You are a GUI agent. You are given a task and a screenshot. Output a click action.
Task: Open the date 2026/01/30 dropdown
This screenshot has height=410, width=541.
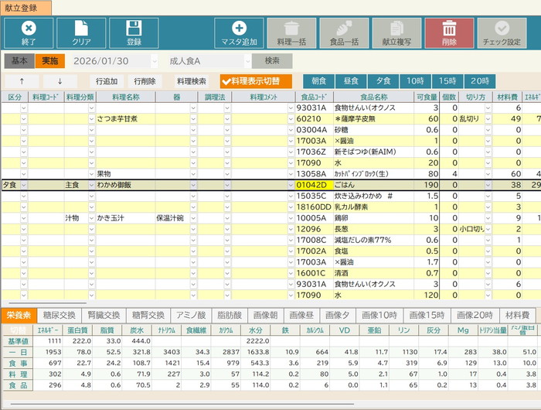(155, 61)
